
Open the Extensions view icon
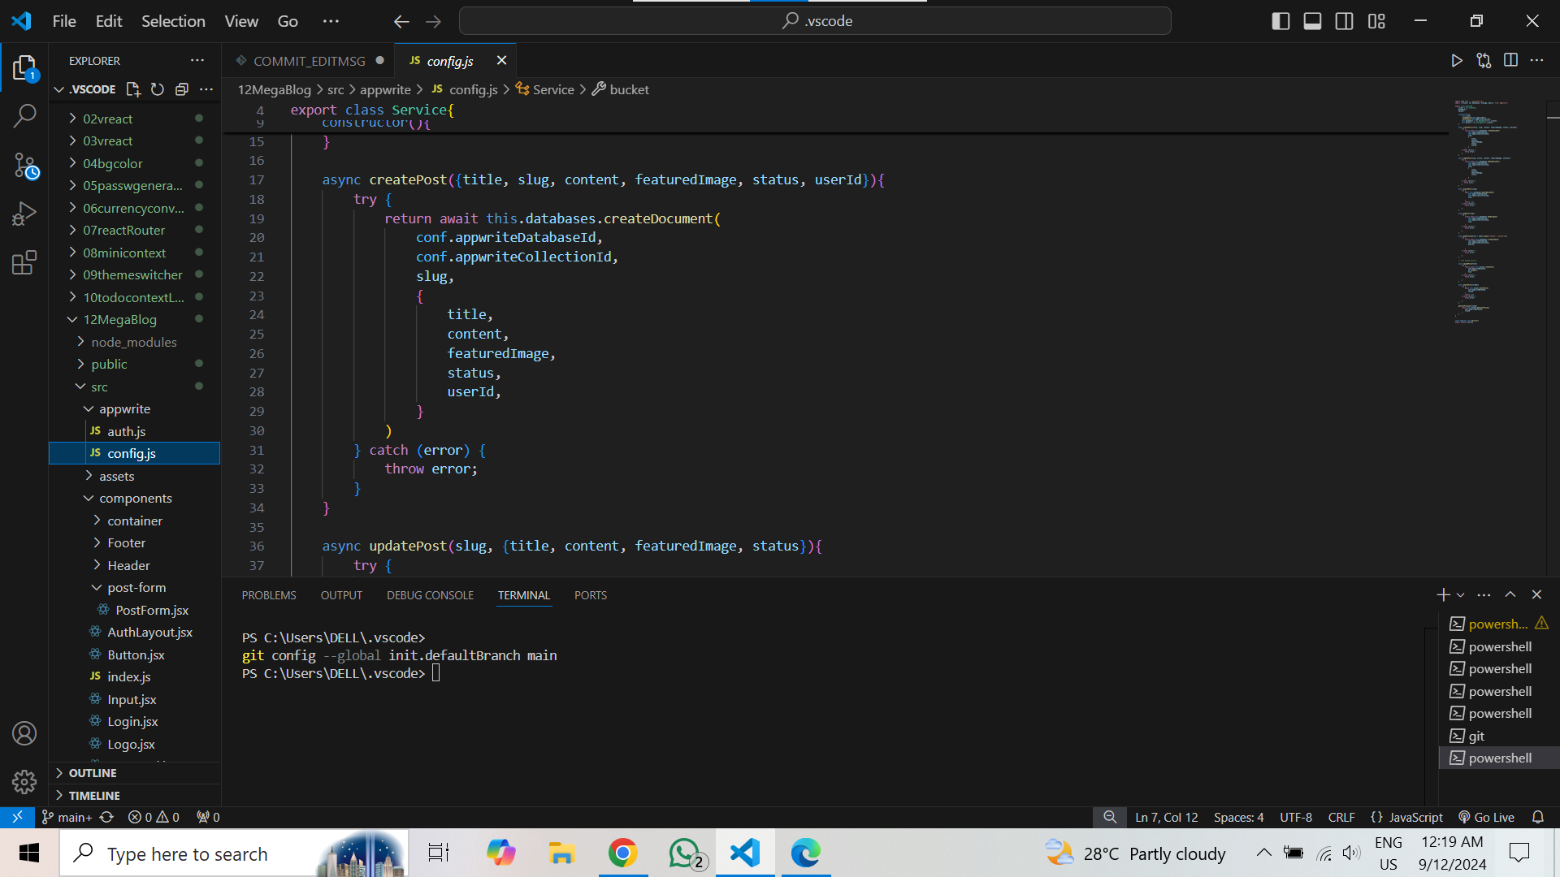click(24, 262)
